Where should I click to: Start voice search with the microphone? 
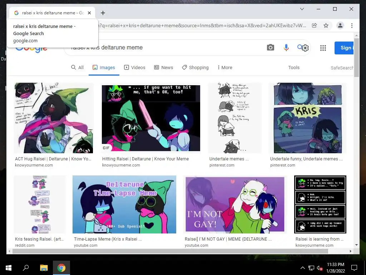tap(286, 48)
